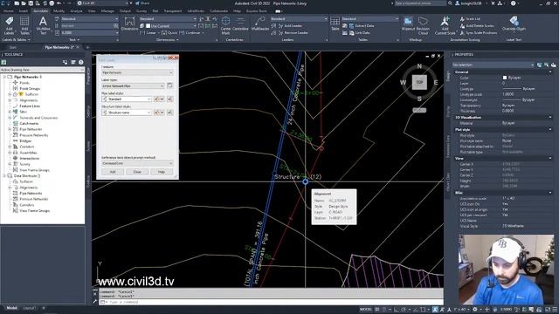Click the Override Glyph icon
559x314 pixels.
pyautogui.click(x=514, y=24)
